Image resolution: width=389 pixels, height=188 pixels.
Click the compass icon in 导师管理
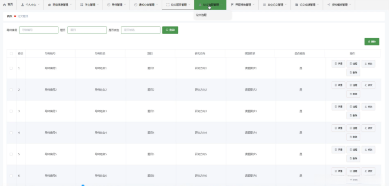(109, 5)
